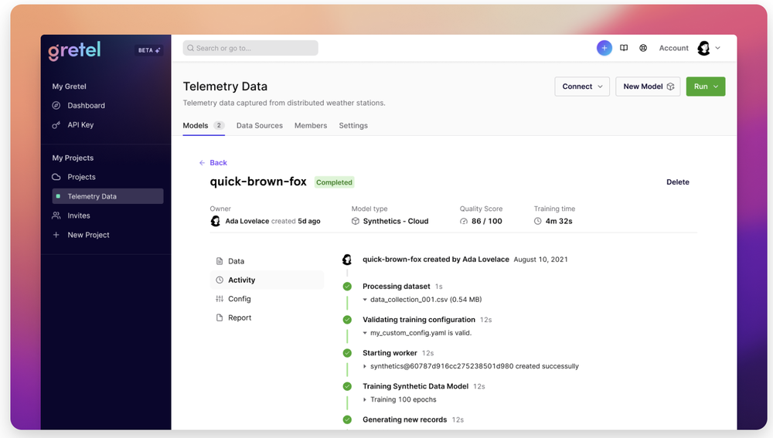Click New Project plus item

(x=88, y=235)
